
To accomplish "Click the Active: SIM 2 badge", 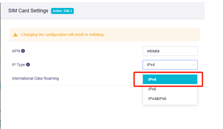I will pos(62,11).
